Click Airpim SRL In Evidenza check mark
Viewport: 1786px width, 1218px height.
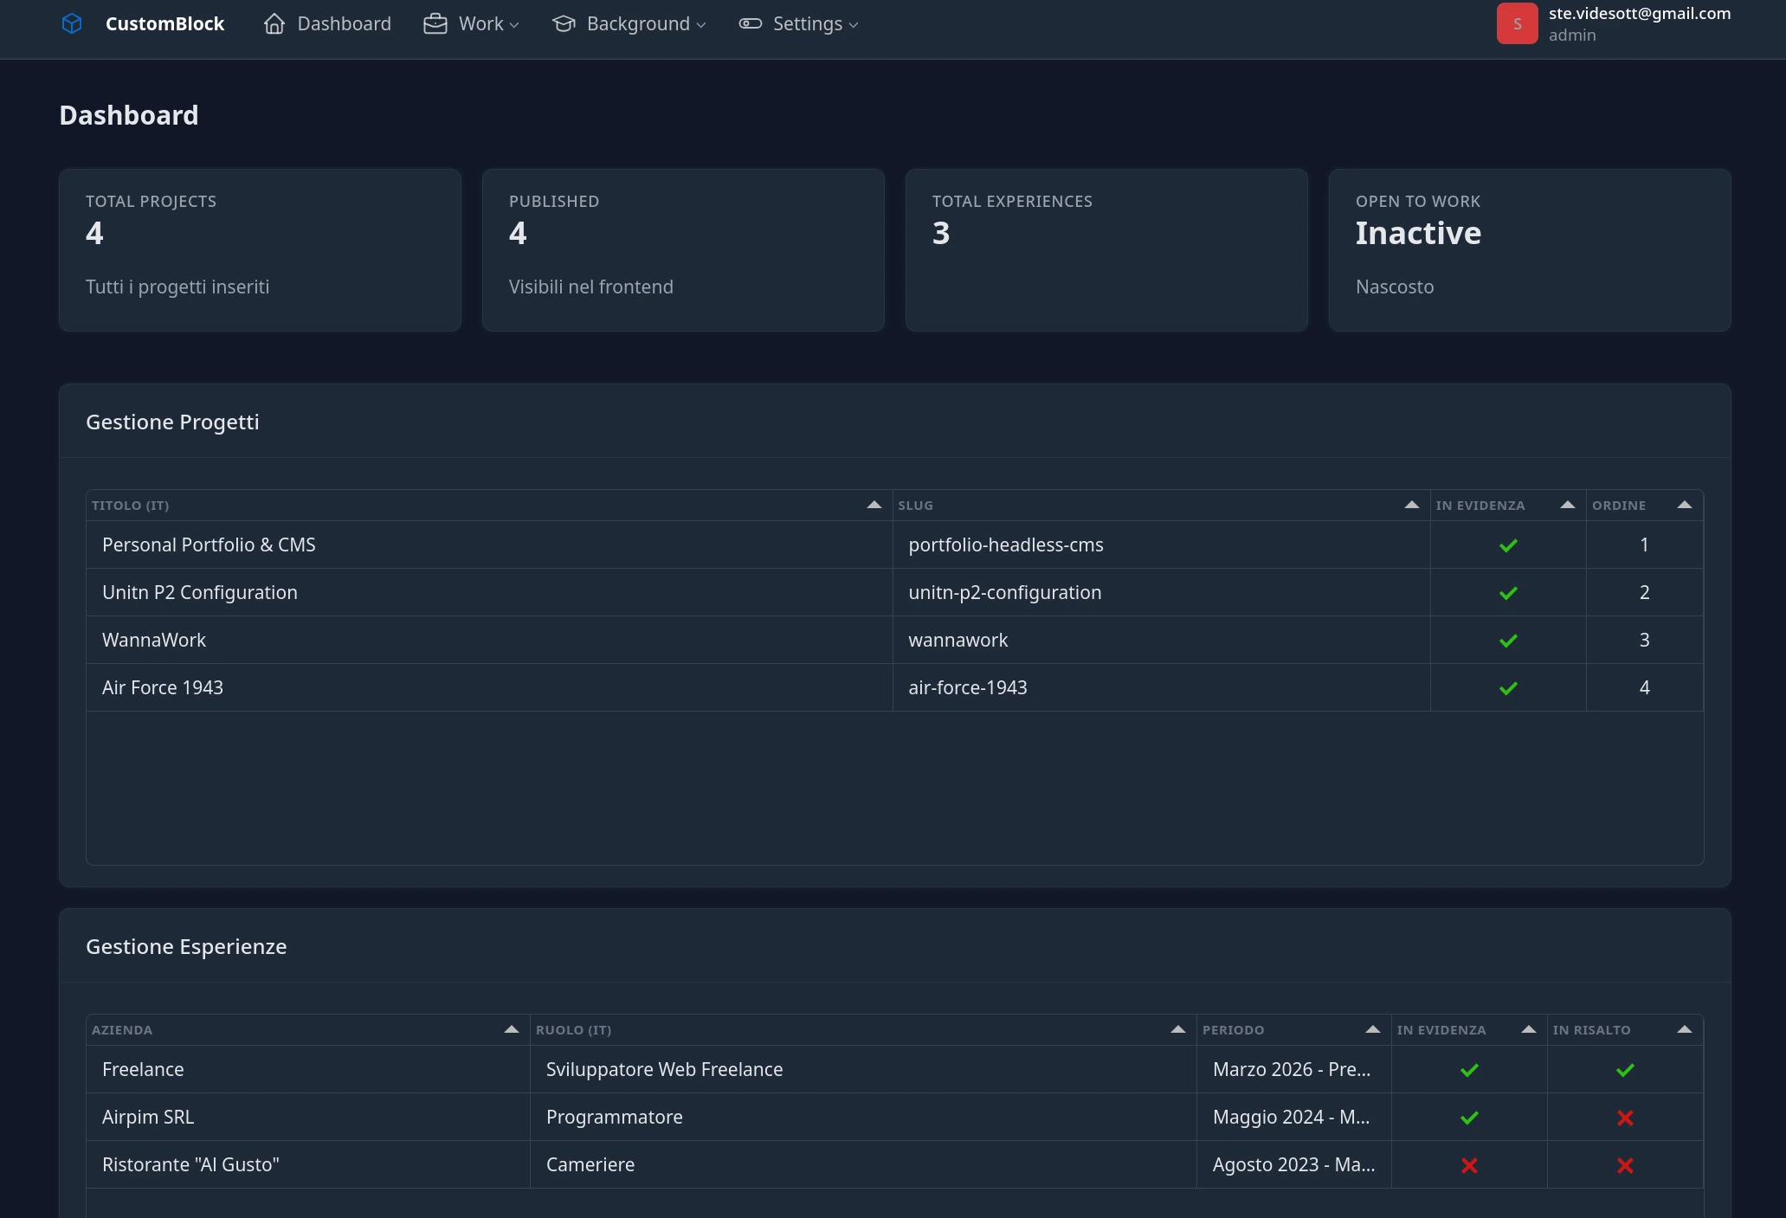point(1469,1118)
